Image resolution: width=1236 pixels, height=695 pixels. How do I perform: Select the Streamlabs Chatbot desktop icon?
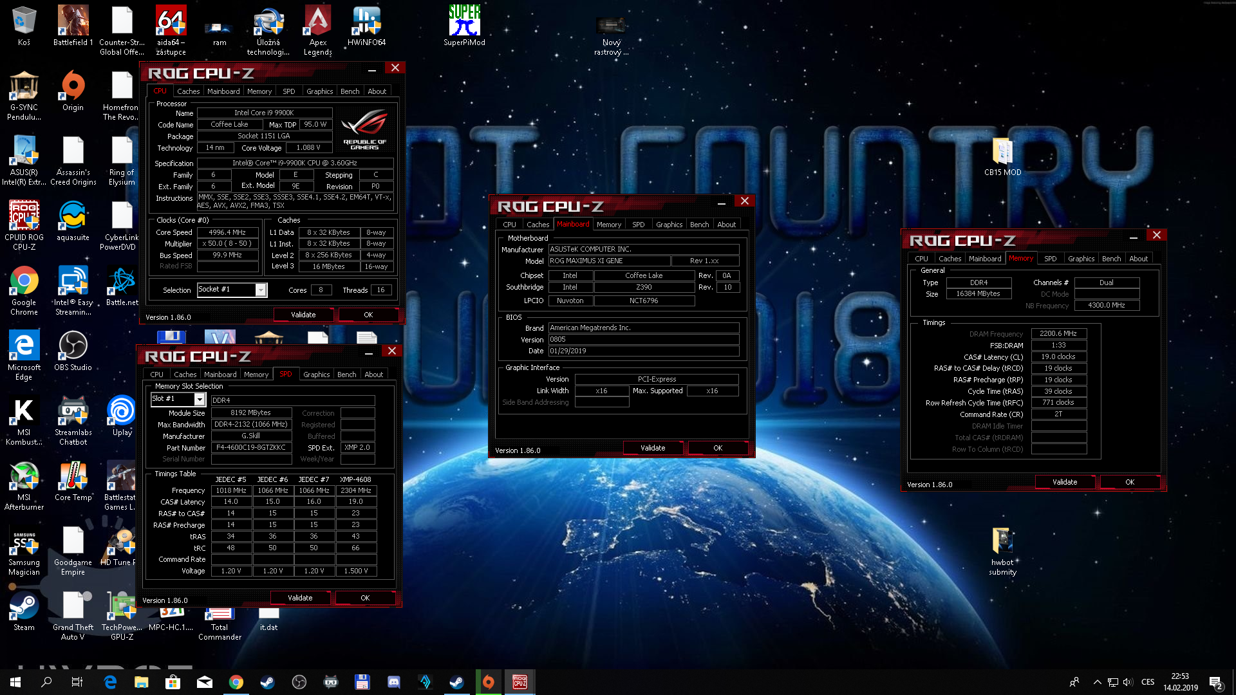tap(73, 420)
